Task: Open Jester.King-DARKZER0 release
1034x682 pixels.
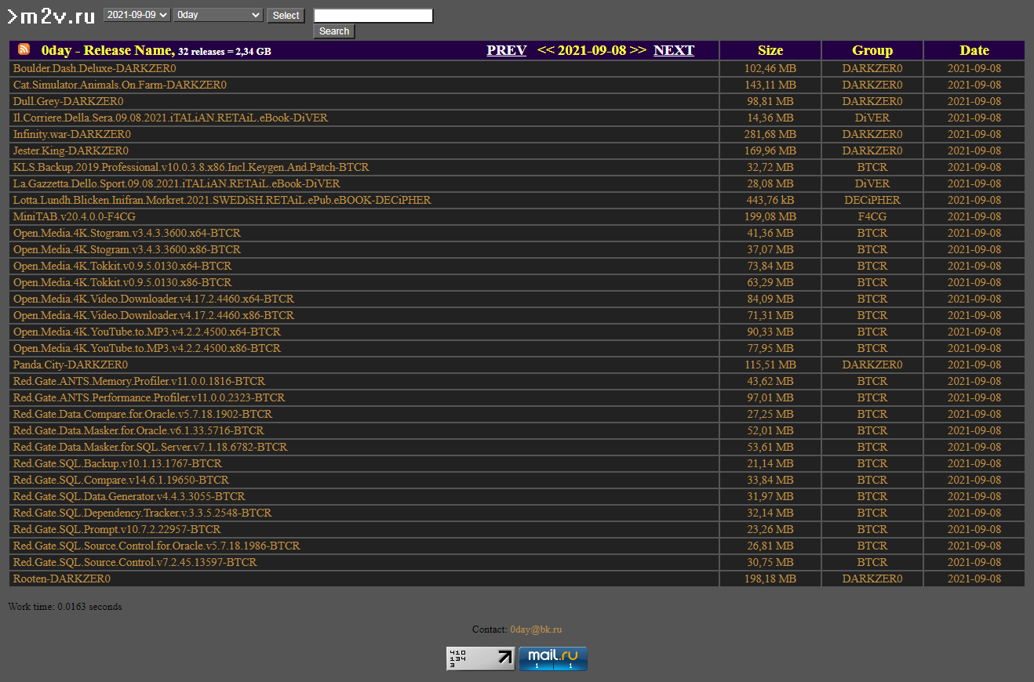Action: (x=71, y=151)
